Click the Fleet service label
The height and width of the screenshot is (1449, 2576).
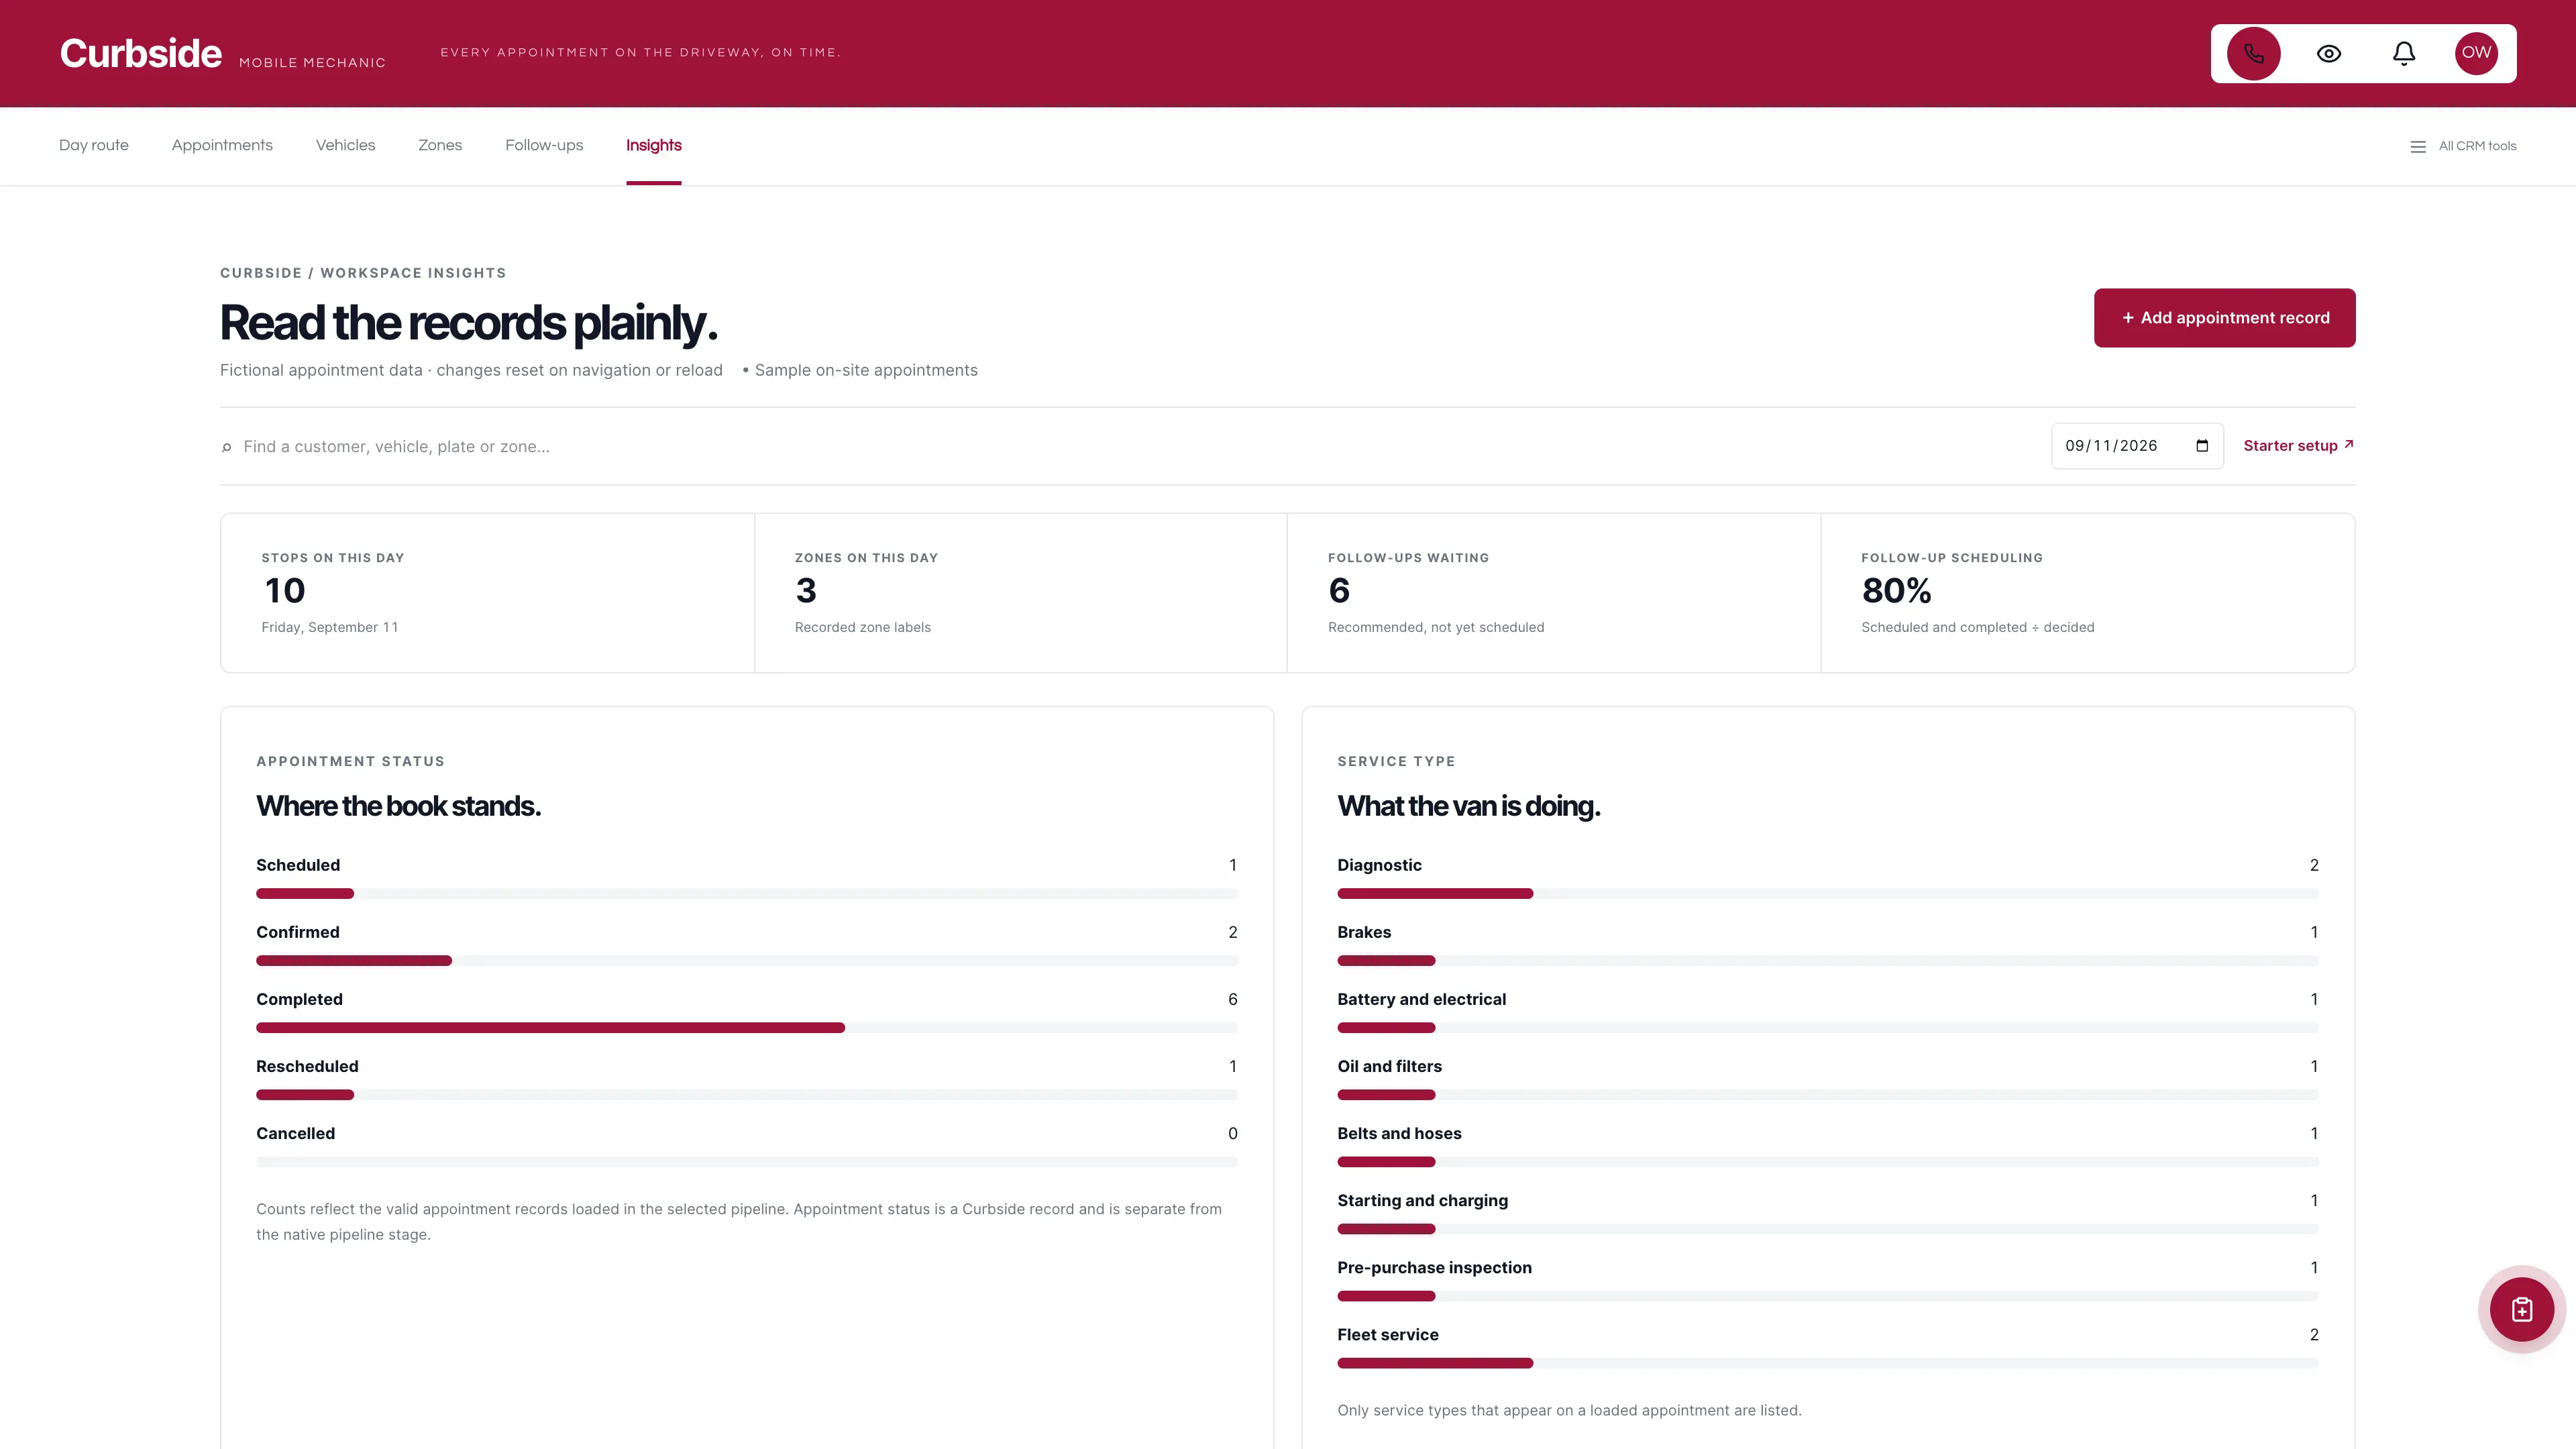(1388, 1334)
